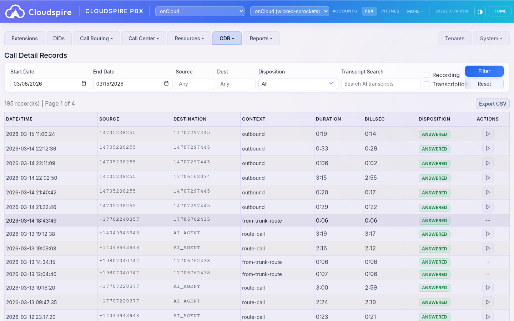Screen dimensions: 514x321
Task: Click inside the Search AI transcripts field
Action: click(381, 83)
